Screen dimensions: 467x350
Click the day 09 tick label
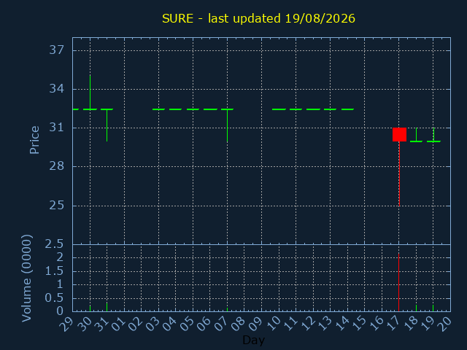point(256,324)
